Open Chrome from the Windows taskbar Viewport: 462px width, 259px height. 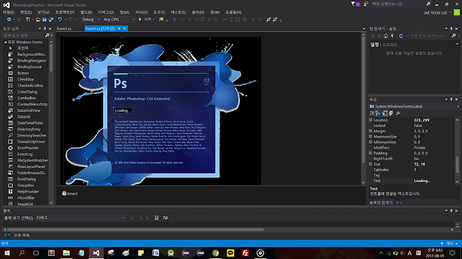216,253
